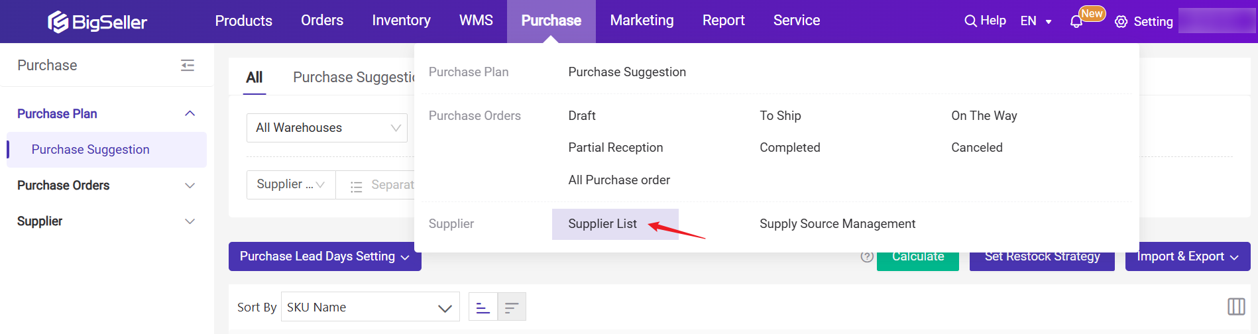
Task: Open column settings icon
Action: click(1236, 306)
